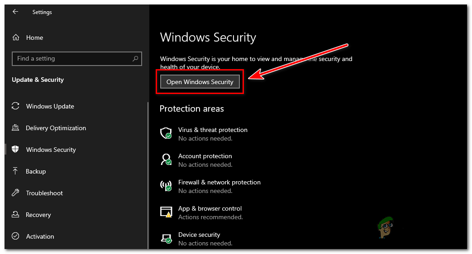Screen dimensions: 472x254
Task: Open the Home settings page
Action: pos(34,38)
